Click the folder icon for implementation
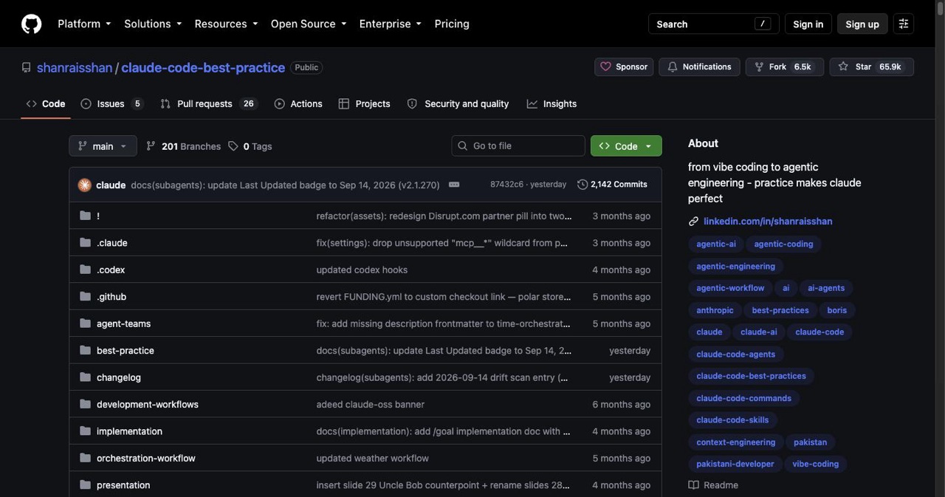Viewport: 945px width, 497px height. [x=85, y=431]
